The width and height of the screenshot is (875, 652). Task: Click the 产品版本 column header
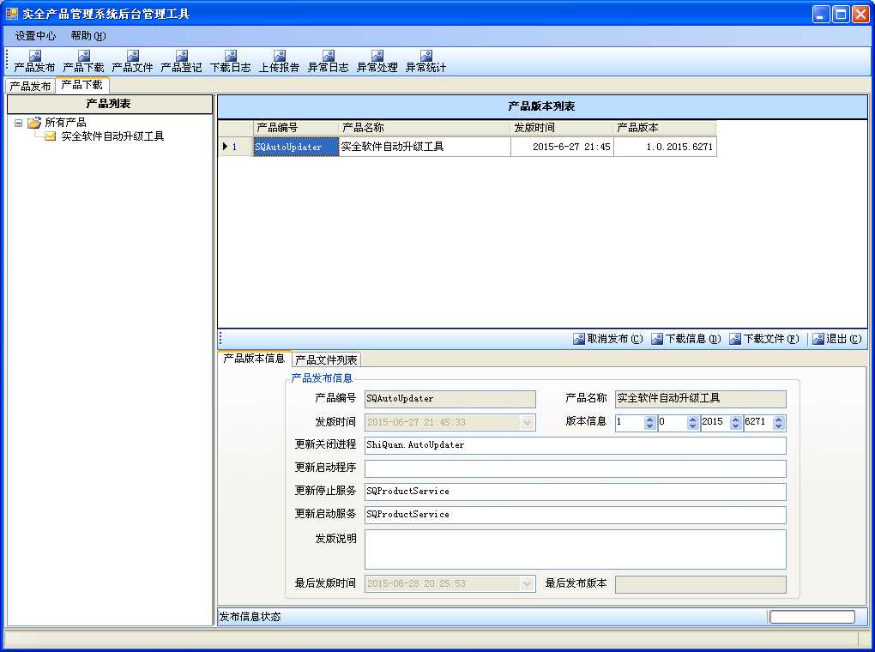[x=665, y=128]
